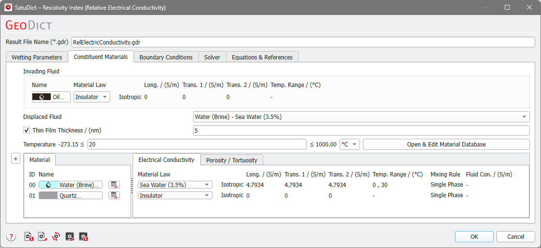Click the Quartz material button
The width and height of the screenshot is (541, 248).
point(71,196)
